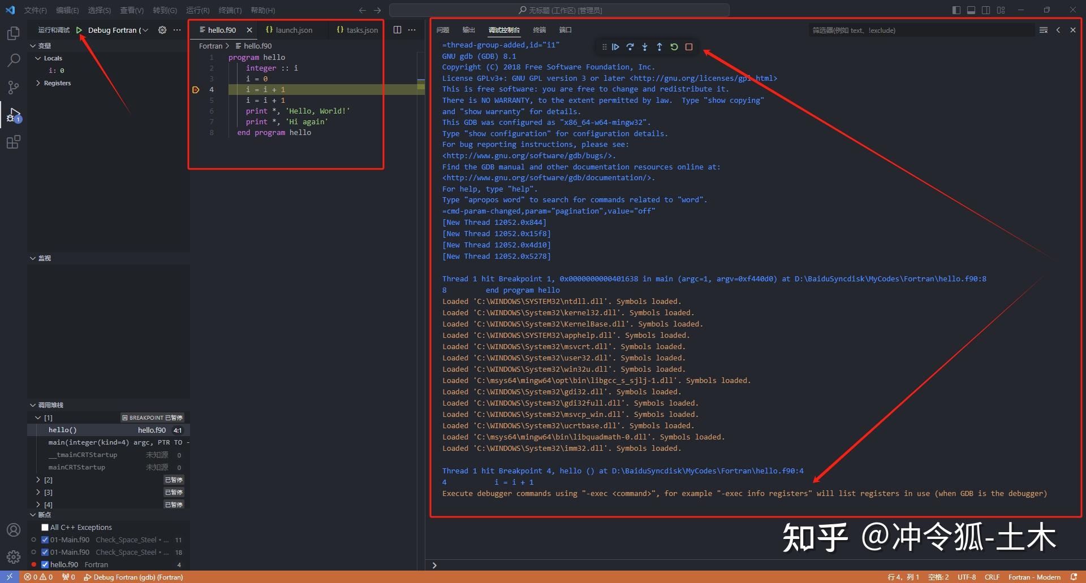
Task: Step over using the debug toolbar
Action: point(630,47)
